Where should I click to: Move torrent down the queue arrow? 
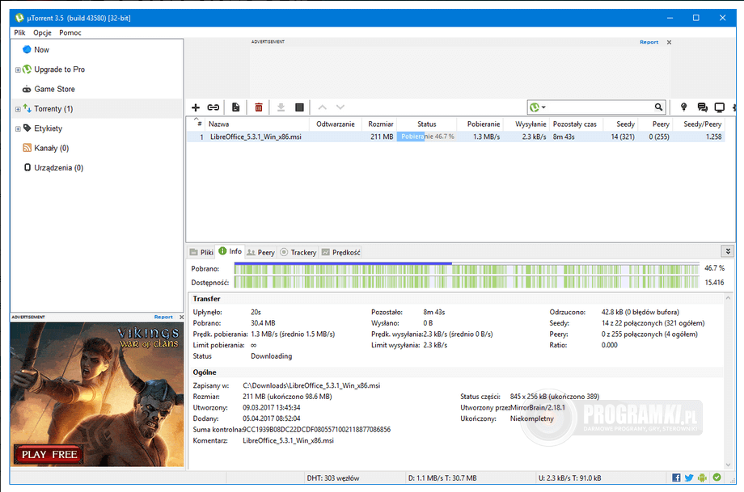click(340, 107)
